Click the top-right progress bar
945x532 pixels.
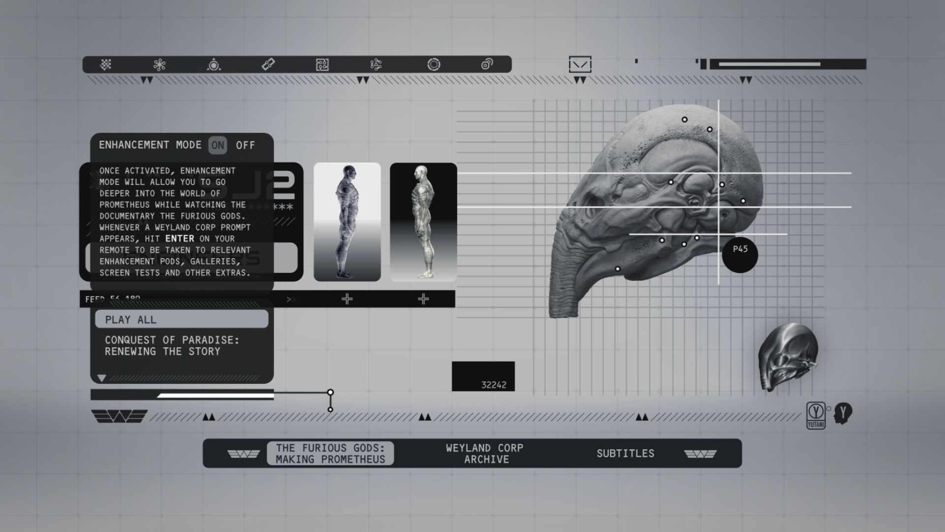787,64
